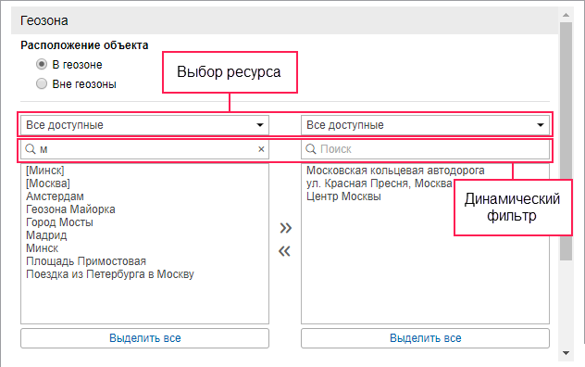Click the left 'Выделить все' button
The height and width of the screenshot is (367, 585).
coord(144,338)
